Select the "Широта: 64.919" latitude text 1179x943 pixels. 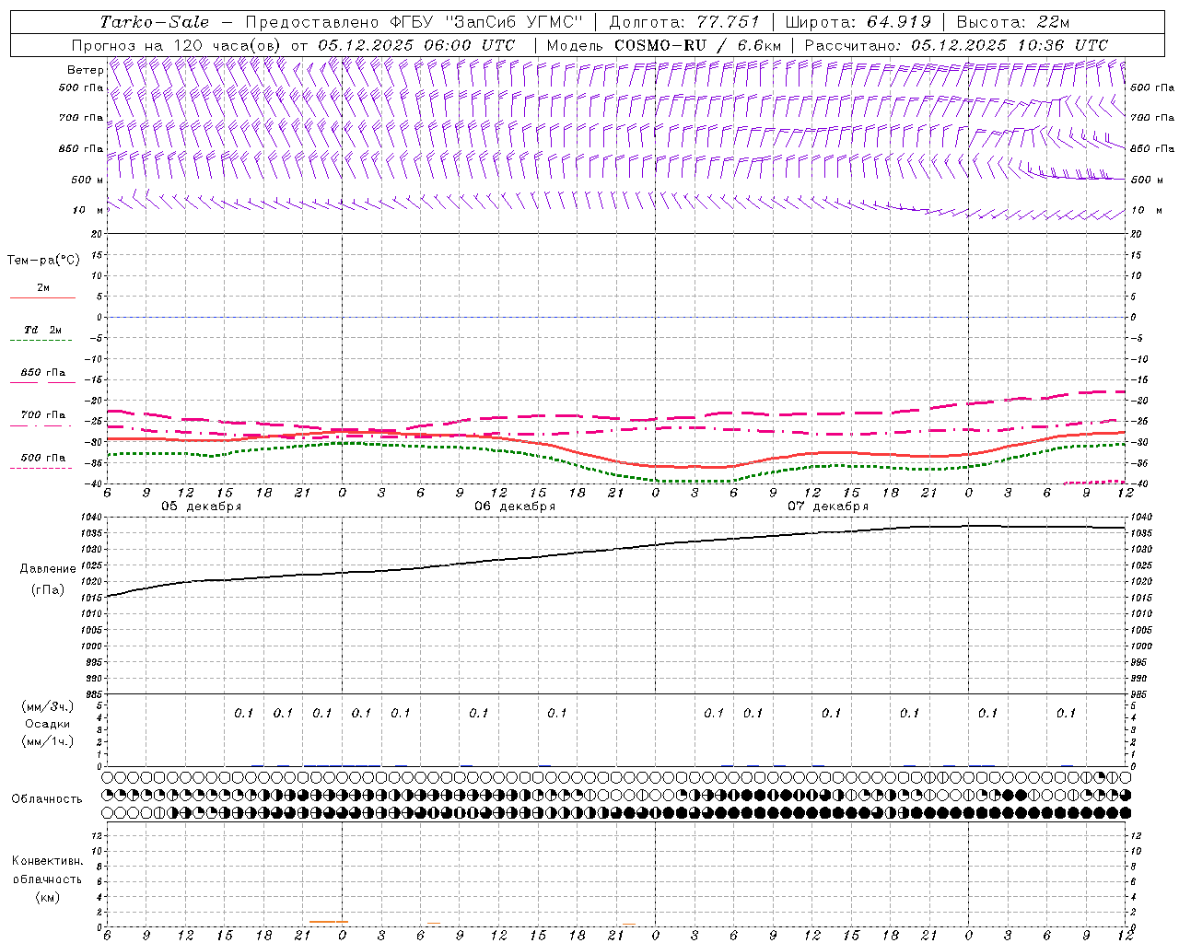click(x=858, y=22)
